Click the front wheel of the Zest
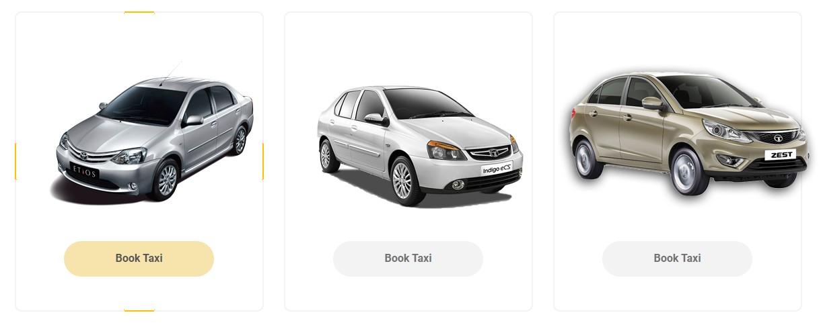This screenshot has height=323, width=819. 688,171
